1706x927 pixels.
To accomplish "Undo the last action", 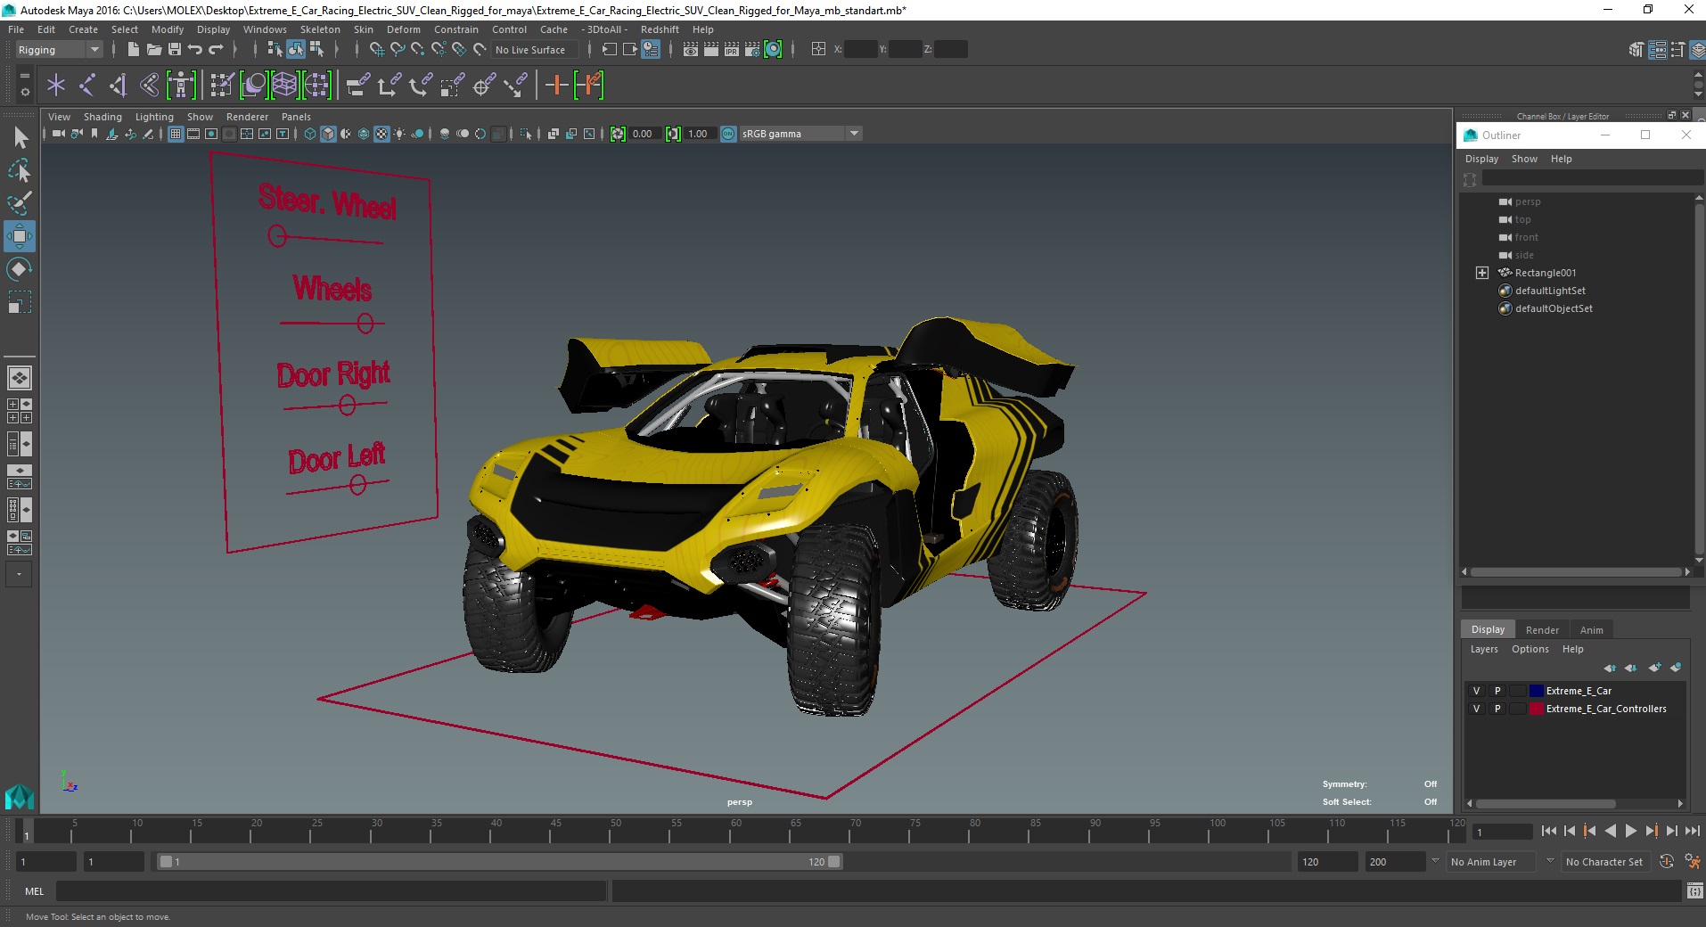I will 195,50.
